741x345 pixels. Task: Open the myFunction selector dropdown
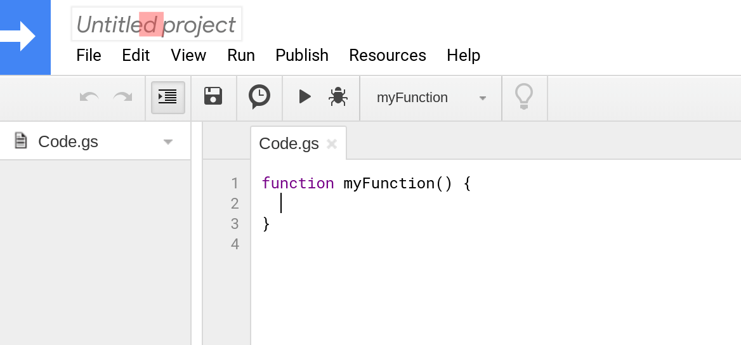pos(431,98)
